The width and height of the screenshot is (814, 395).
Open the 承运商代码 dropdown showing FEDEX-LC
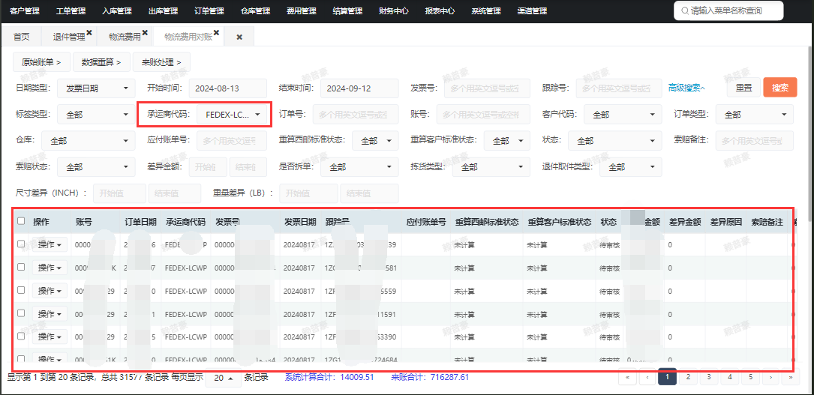tap(233, 115)
